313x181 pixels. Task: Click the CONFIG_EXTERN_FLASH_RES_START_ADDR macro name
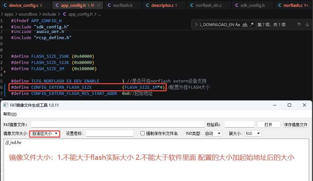(x=74, y=94)
